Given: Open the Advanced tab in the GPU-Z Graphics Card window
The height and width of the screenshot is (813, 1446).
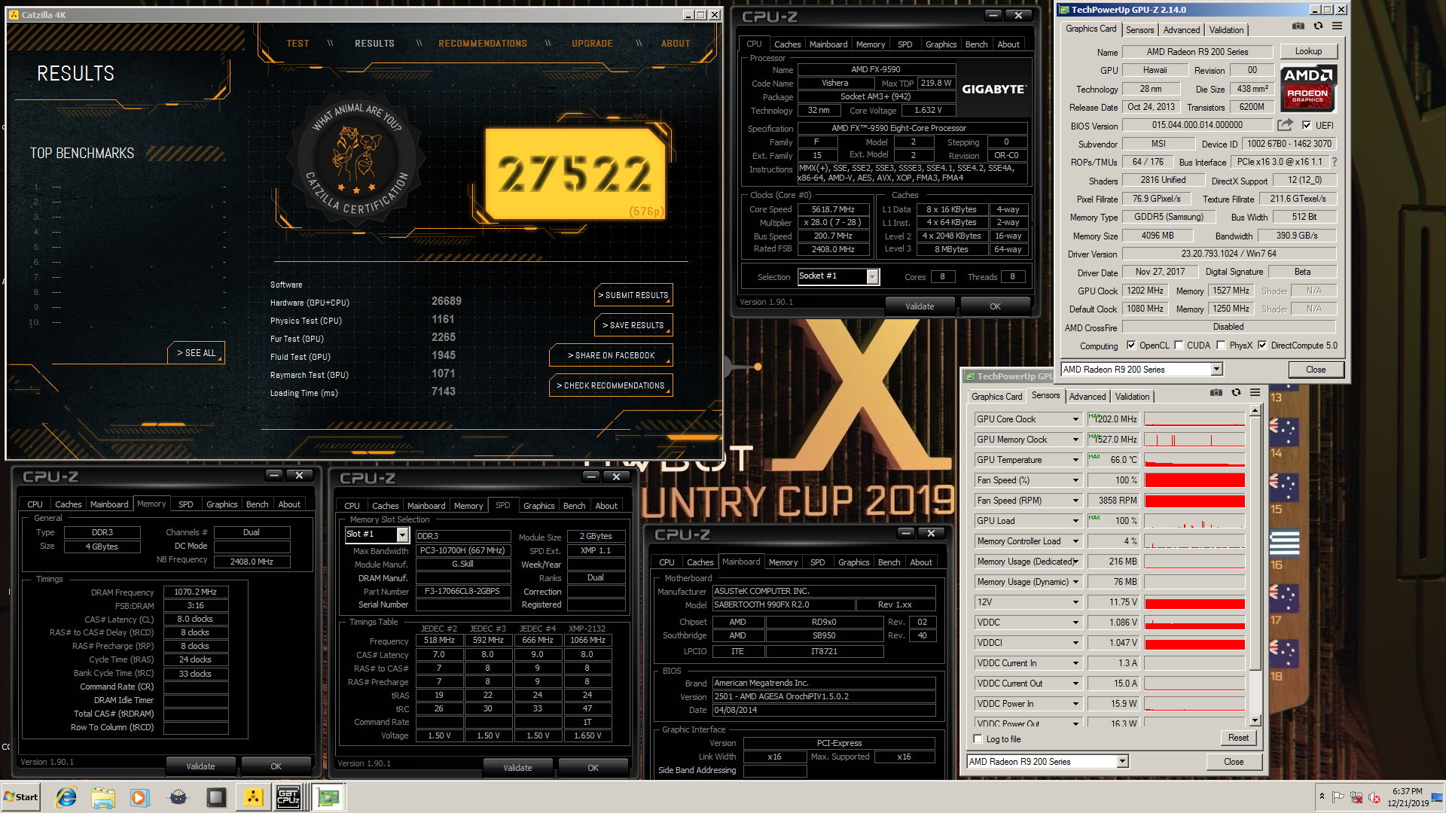Looking at the screenshot, I should (x=1181, y=30).
